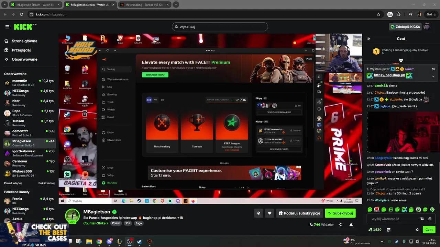Screen dimensions: 440x247
Task: Click the Zdobądź KICKs button
Action: [x=405, y=27]
